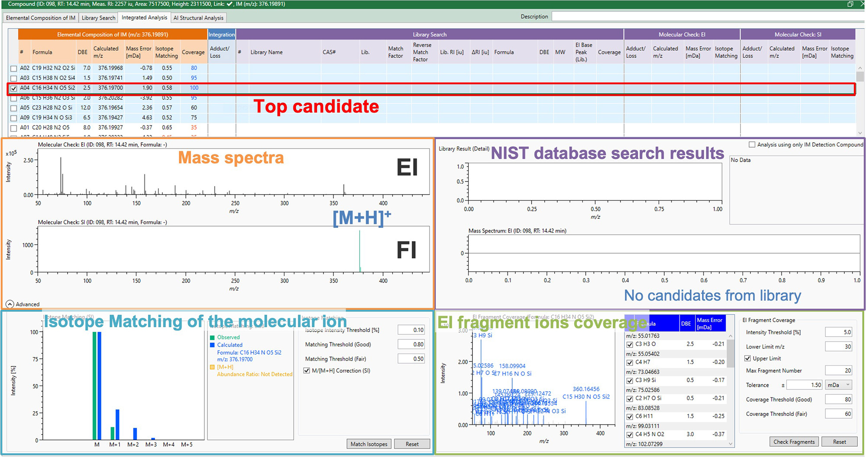Viewport: 866px width, 457px height.
Task: Uncheck the C4 H5 N O2 fragment checkbox
Action: (x=630, y=435)
